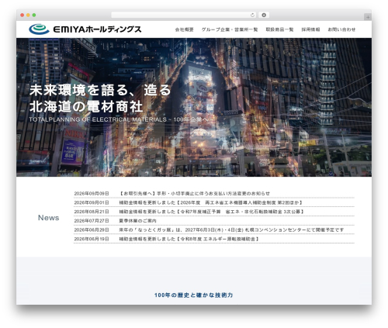Open a new tab with the plus button
Image resolution: width=388 pixels, height=328 pixels.
click(x=368, y=17)
